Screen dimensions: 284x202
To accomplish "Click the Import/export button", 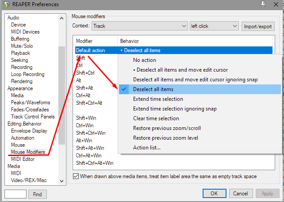I will click(x=258, y=27).
